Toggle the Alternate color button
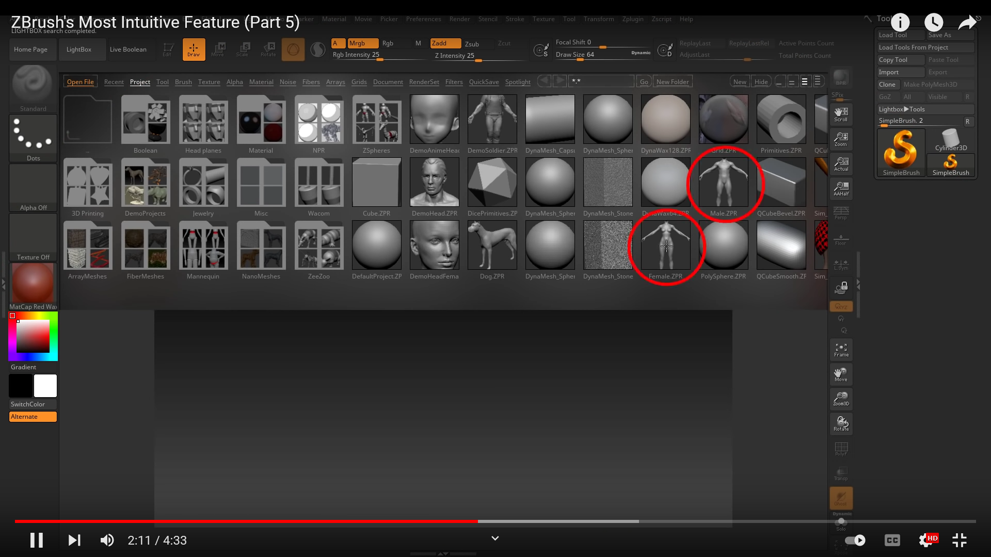This screenshot has height=557, width=991. (33, 417)
